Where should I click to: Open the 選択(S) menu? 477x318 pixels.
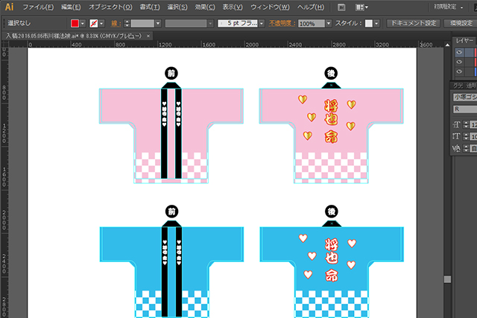177,7
